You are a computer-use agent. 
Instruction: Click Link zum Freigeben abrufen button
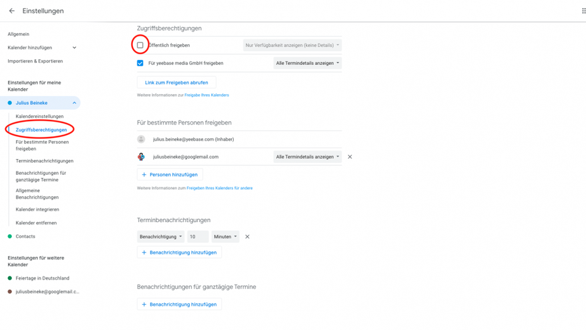(176, 83)
